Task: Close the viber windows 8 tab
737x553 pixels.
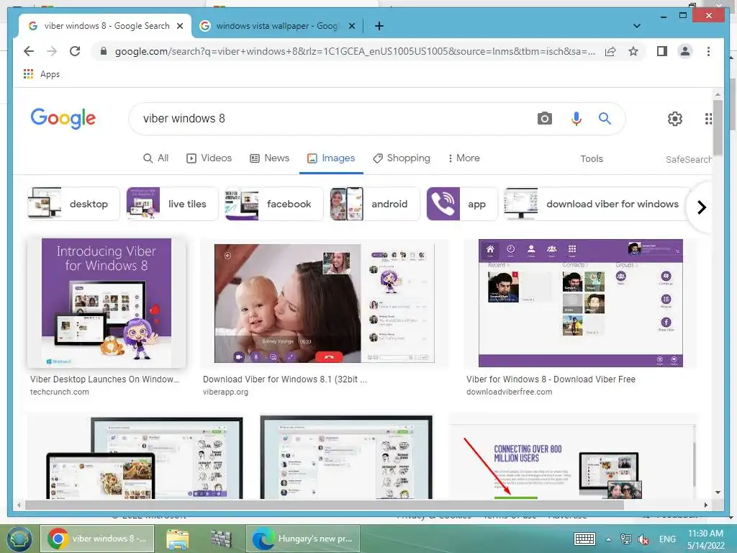Action: [179, 26]
